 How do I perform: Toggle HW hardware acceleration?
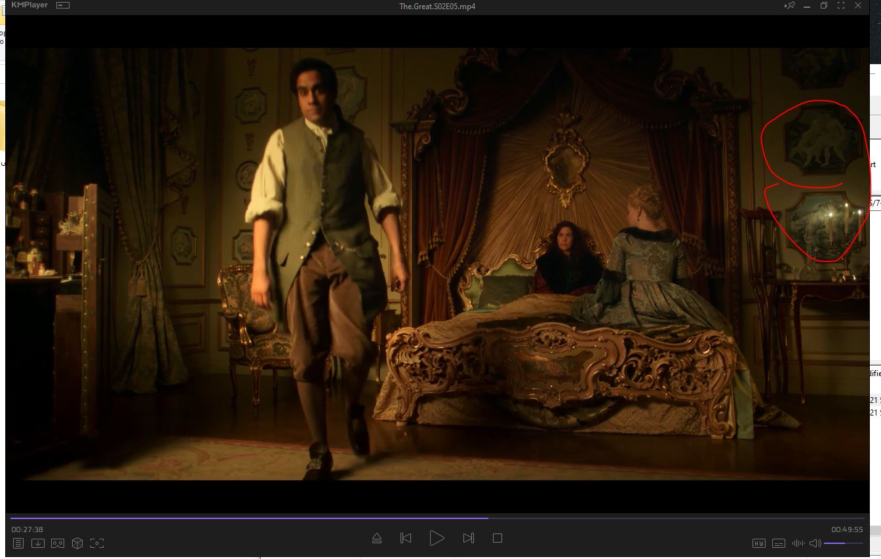pyautogui.click(x=758, y=543)
